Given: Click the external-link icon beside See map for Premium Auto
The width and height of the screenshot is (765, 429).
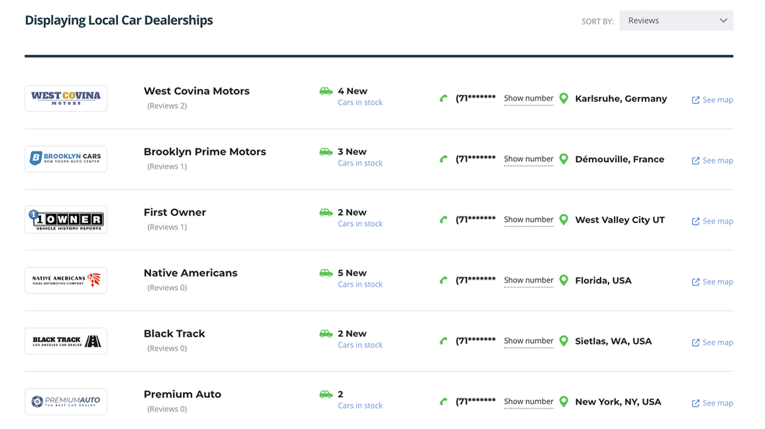Looking at the screenshot, I should coord(695,403).
